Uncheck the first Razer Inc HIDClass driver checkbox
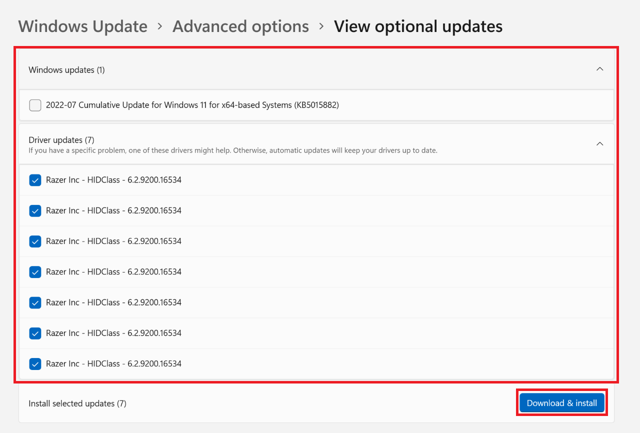Viewport: 640px width, 433px height. [35, 180]
